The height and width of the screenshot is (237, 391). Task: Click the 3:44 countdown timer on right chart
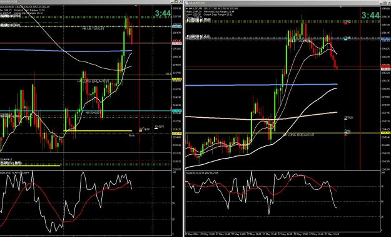point(371,16)
